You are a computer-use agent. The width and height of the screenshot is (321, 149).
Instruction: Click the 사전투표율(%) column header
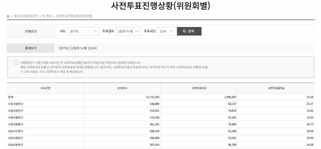(x=276, y=88)
